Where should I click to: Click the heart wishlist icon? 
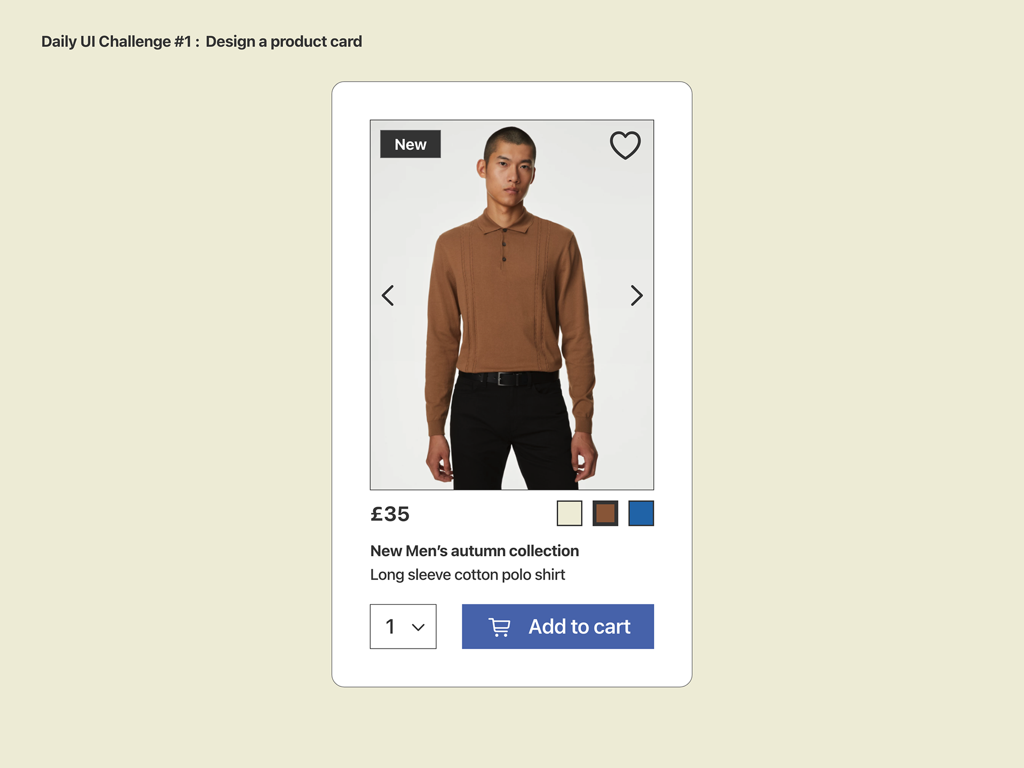click(x=625, y=145)
